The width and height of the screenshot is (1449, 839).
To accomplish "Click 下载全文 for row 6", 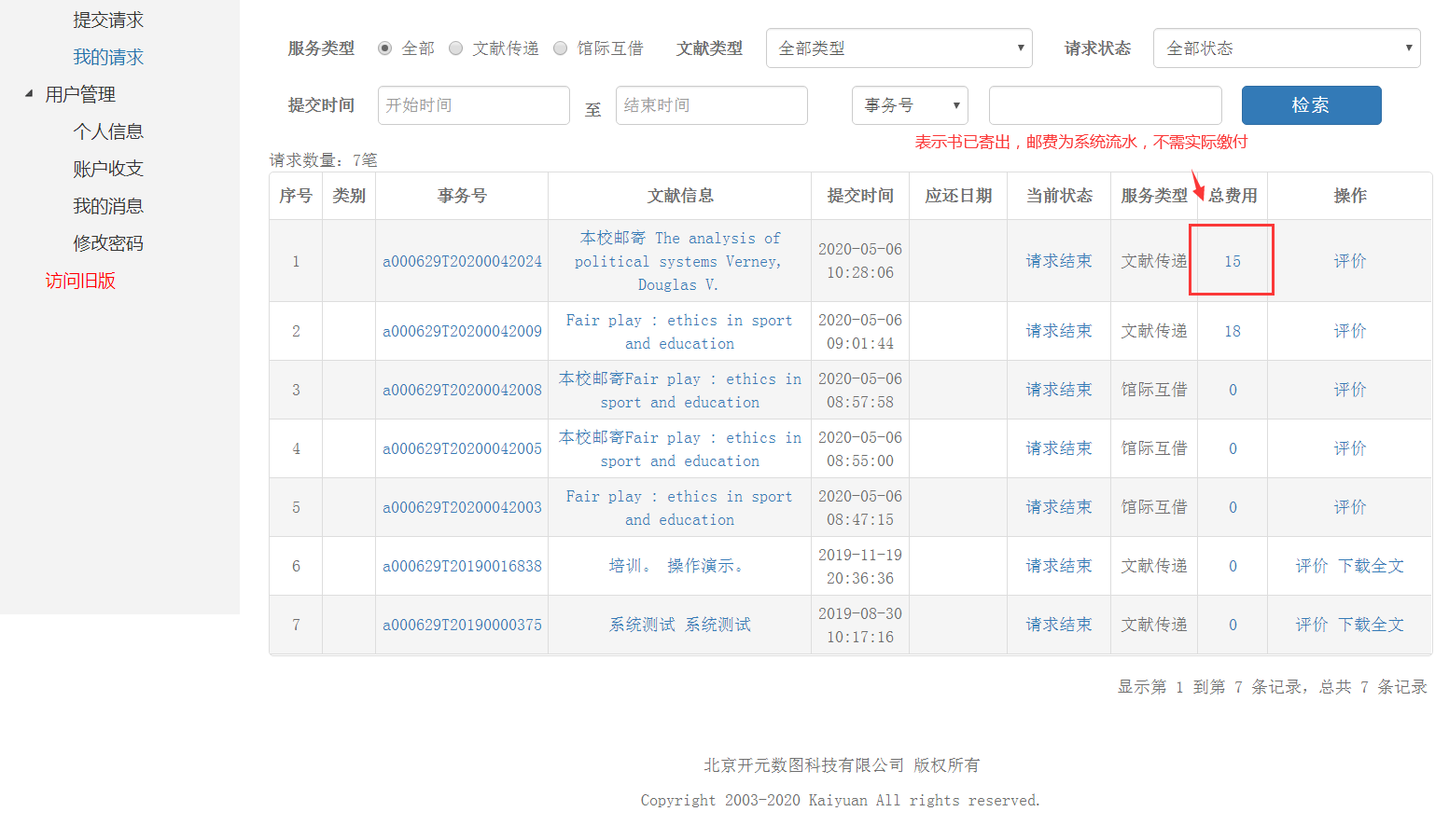I will click(1371, 566).
